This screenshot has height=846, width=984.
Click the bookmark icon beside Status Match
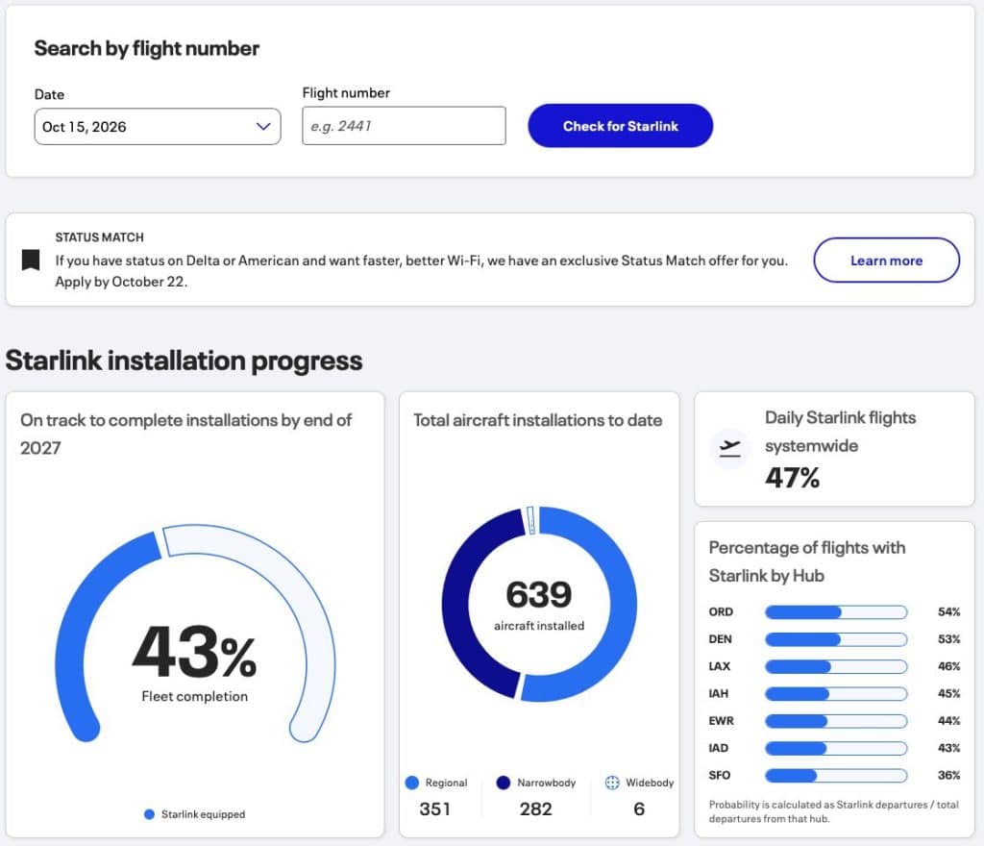click(x=31, y=260)
